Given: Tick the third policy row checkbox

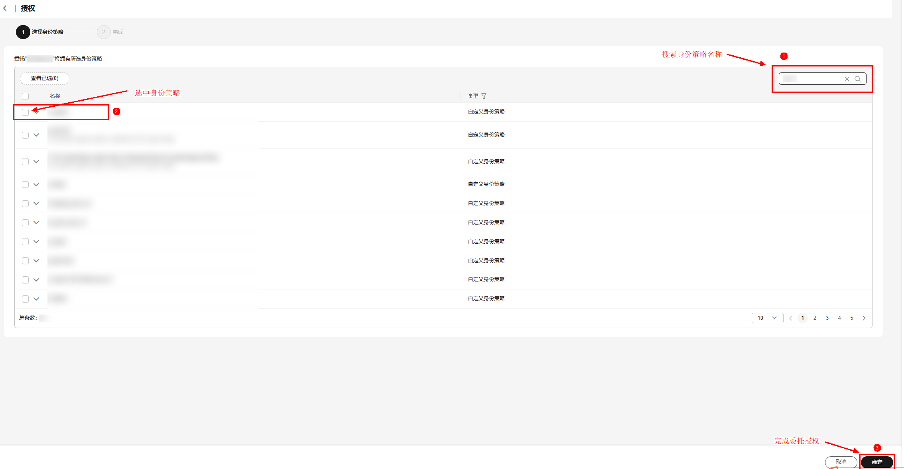Looking at the screenshot, I should point(26,162).
